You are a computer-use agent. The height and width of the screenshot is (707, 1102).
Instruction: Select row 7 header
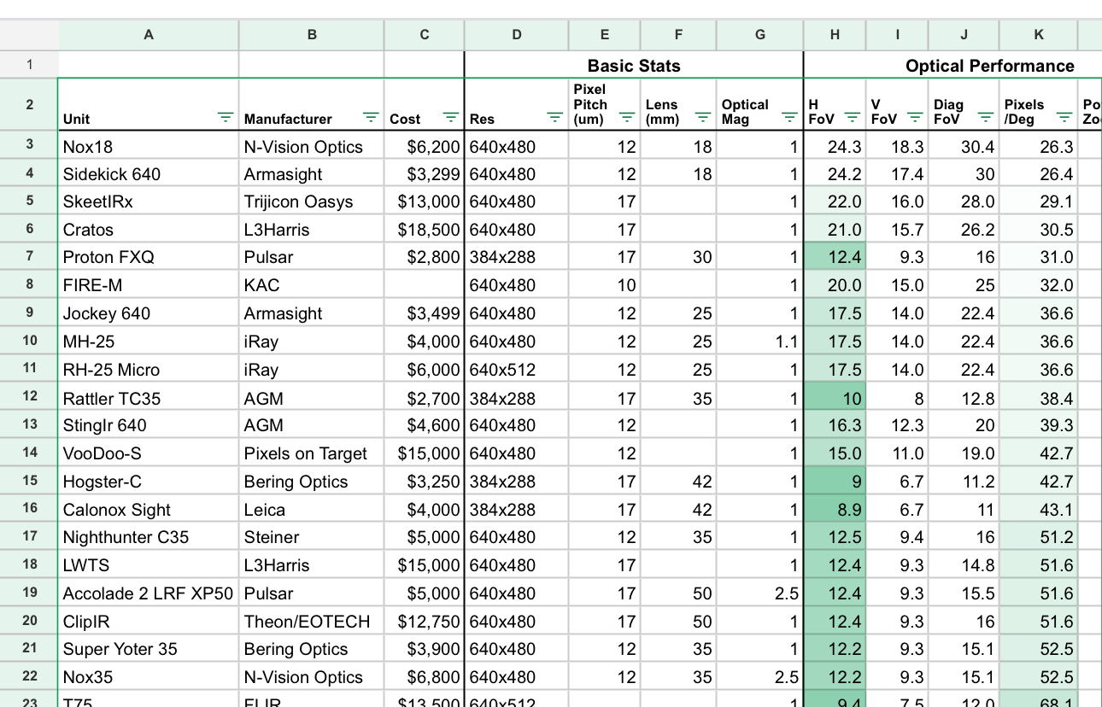pos(30,257)
